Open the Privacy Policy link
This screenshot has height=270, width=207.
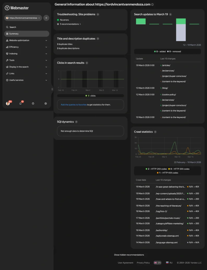point(143,263)
